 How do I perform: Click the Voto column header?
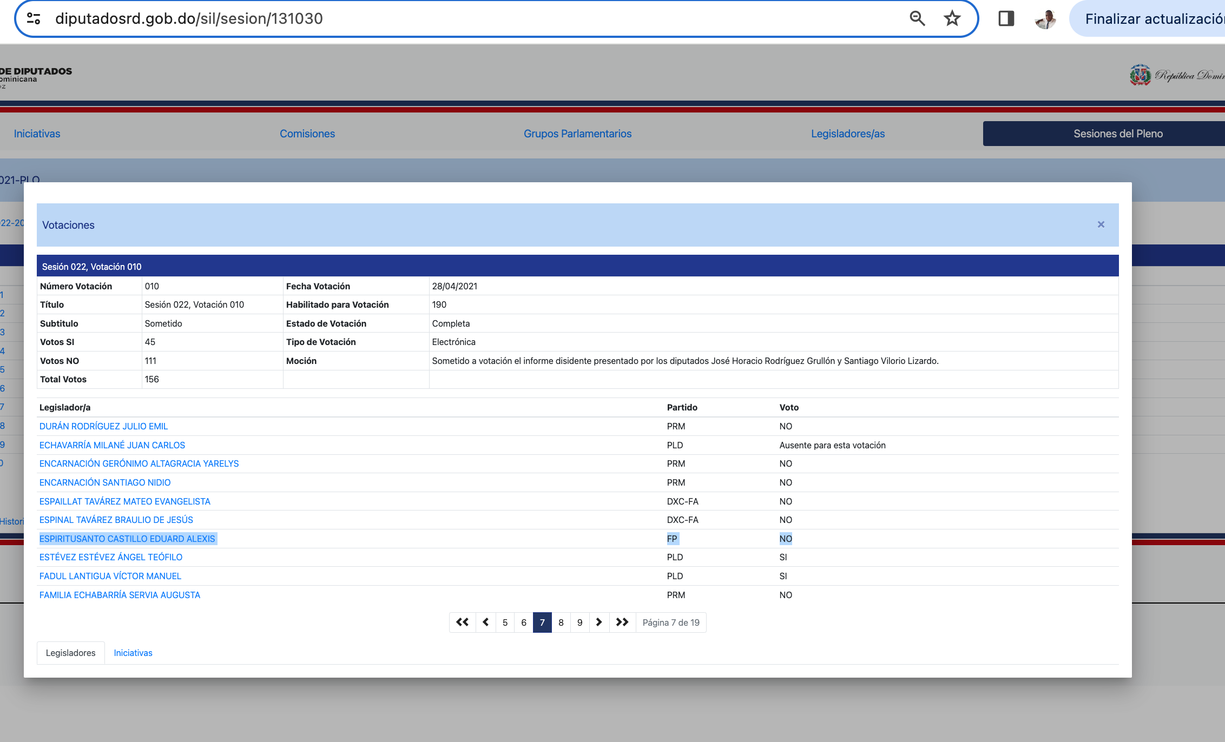tap(789, 407)
